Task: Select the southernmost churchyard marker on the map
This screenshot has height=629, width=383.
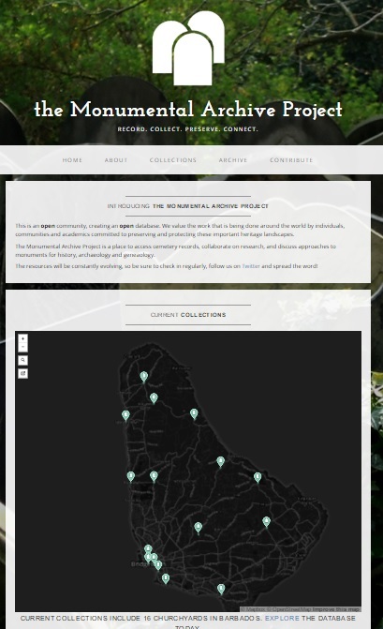Action: [x=221, y=589]
